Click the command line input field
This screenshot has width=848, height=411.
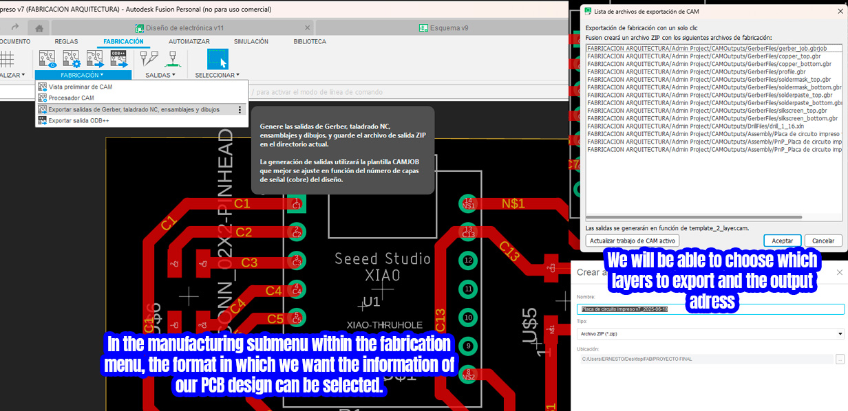(409, 91)
